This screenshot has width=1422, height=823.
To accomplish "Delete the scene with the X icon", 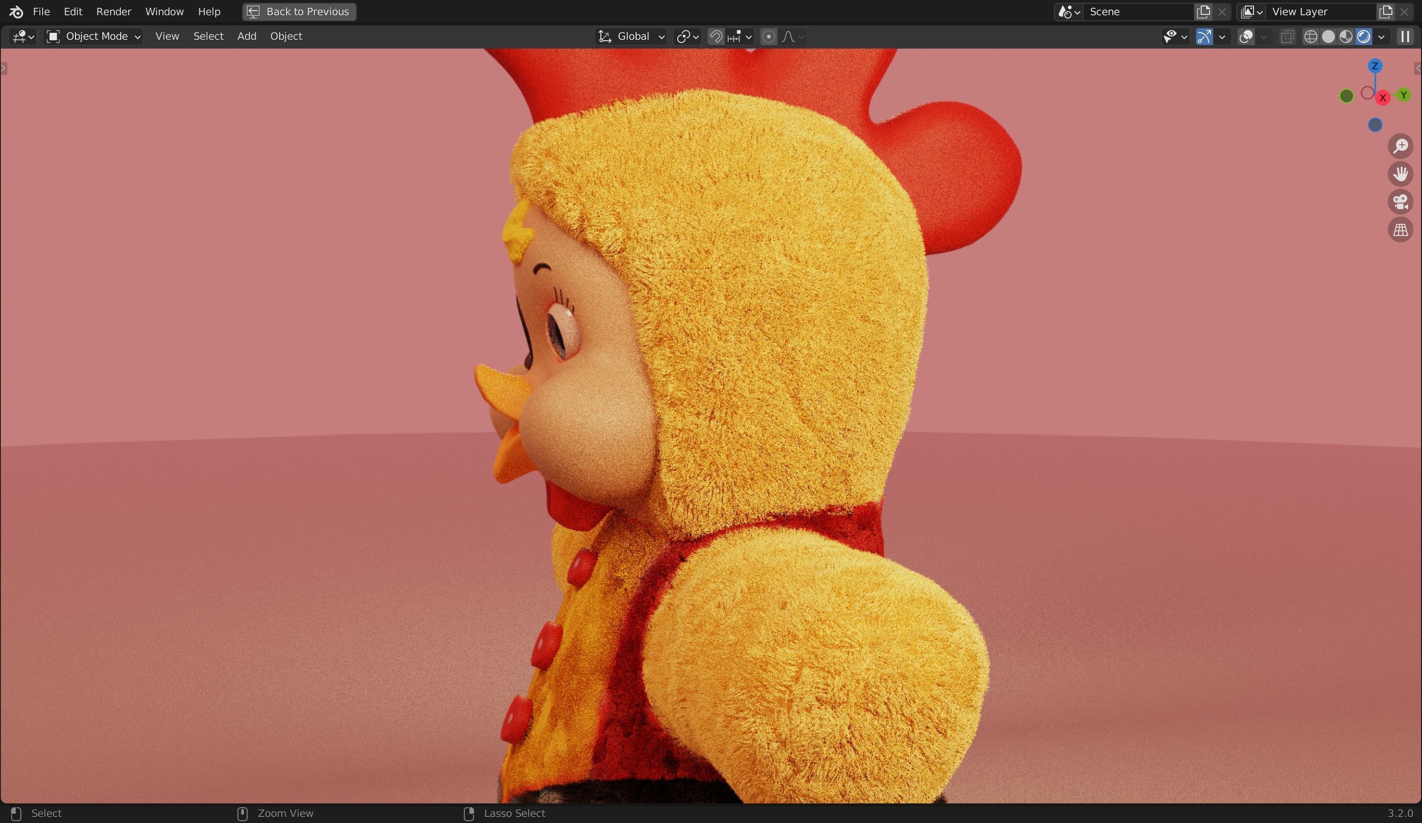I will pos(1222,12).
